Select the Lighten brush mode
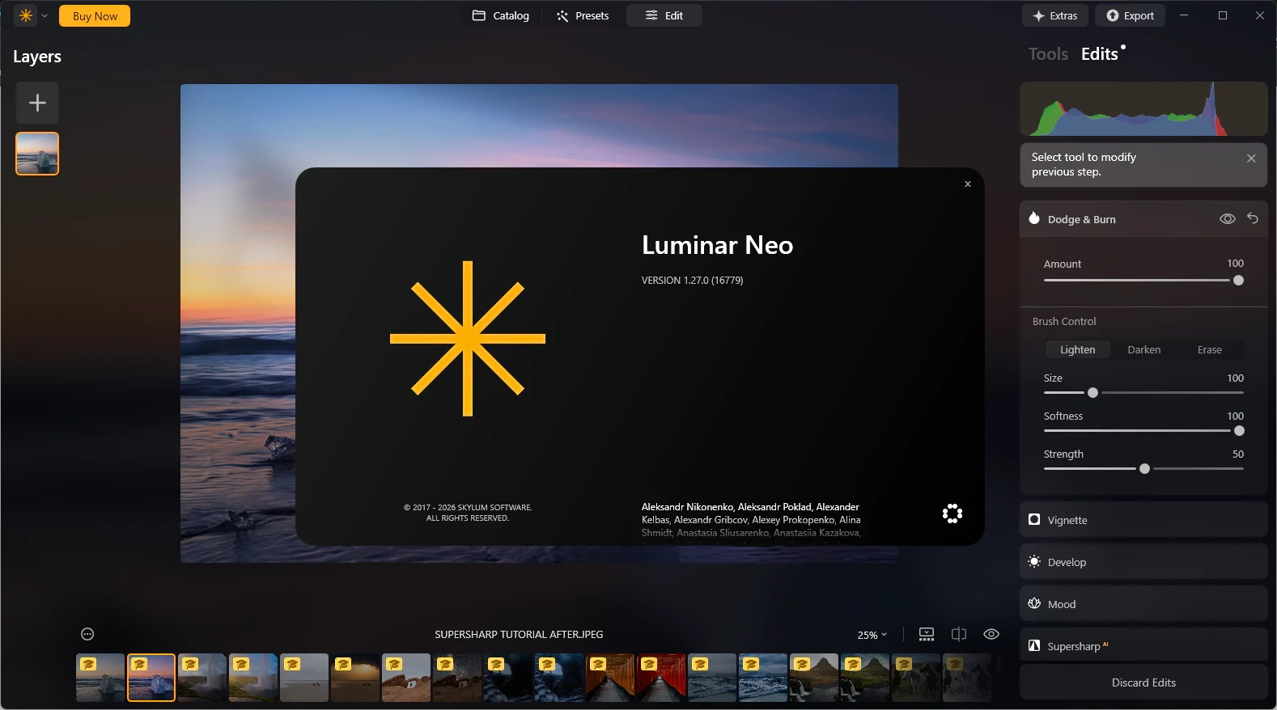Image resolution: width=1277 pixels, height=710 pixels. [1078, 350]
